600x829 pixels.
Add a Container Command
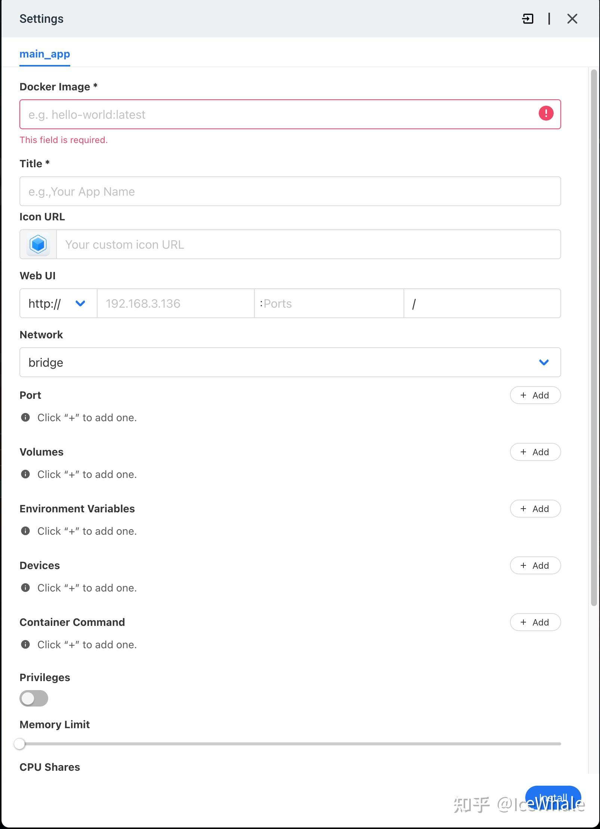tap(535, 622)
